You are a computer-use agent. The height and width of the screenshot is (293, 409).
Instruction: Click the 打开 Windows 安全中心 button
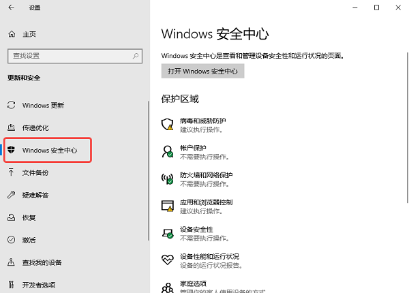click(x=202, y=71)
